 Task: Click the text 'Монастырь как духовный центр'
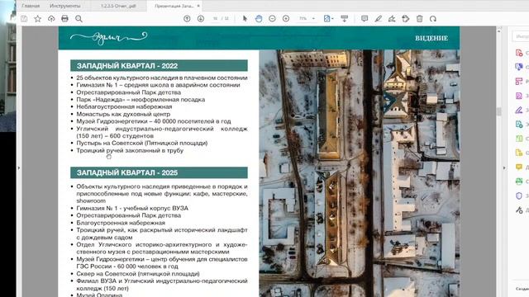pos(123,114)
